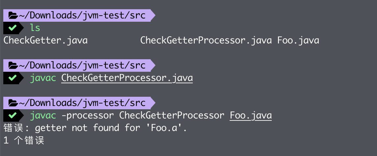
Task: Click the first purple path segment arrow tip
Action: click(x=153, y=15)
